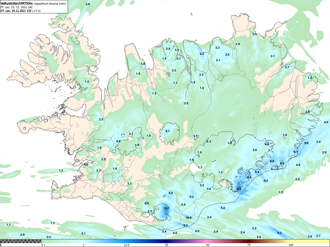Select the 25 label on the color scale
The height and width of the screenshot is (247, 330).
click(x=167, y=245)
